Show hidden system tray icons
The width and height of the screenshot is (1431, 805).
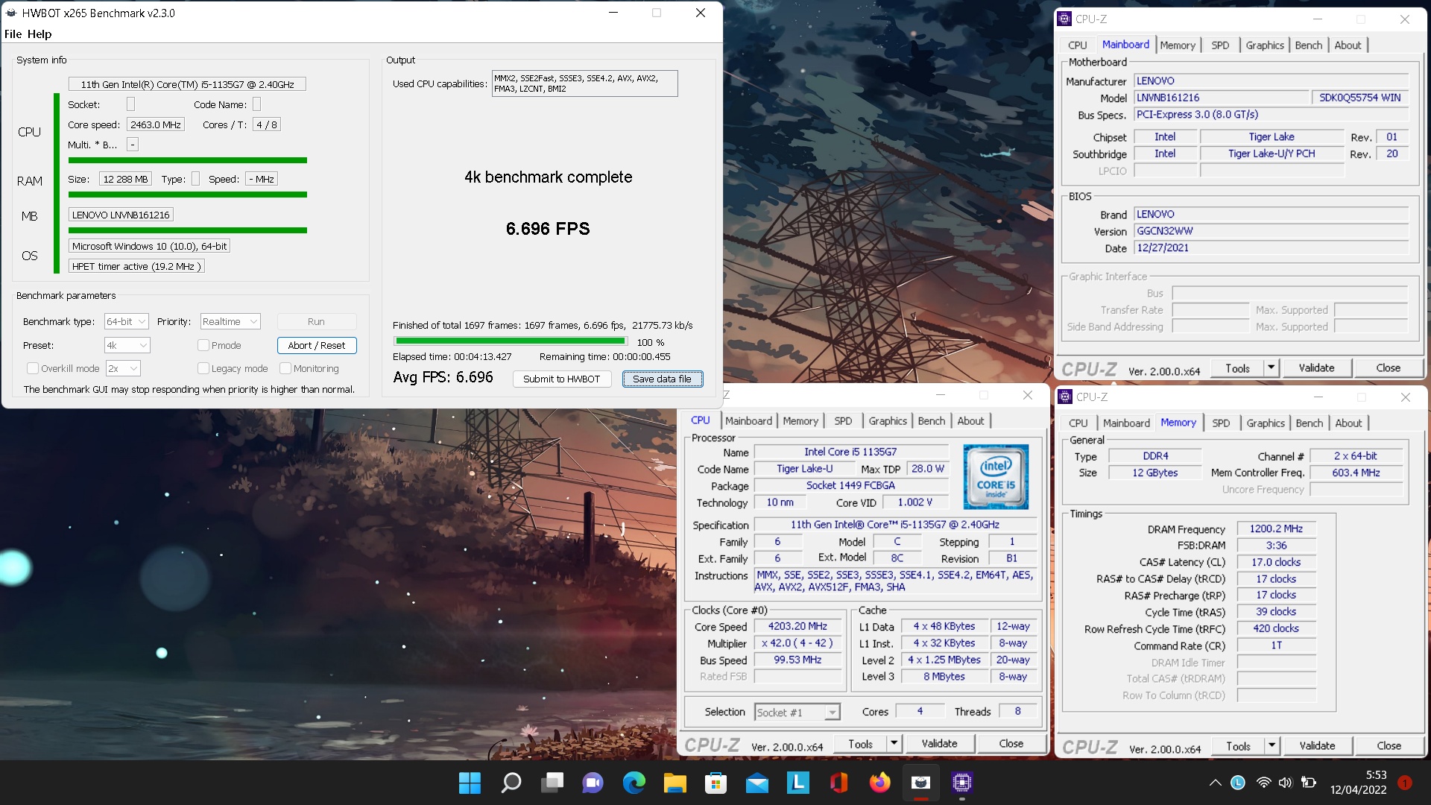pyautogui.click(x=1215, y=783)
